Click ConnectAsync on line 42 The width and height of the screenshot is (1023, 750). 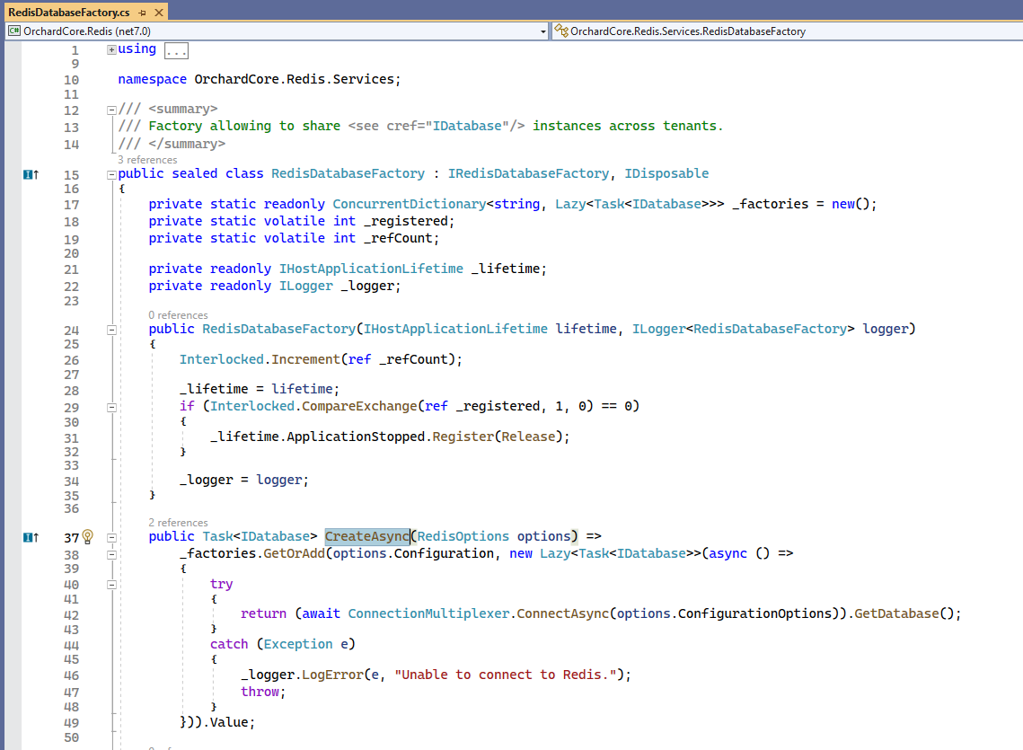563,613
